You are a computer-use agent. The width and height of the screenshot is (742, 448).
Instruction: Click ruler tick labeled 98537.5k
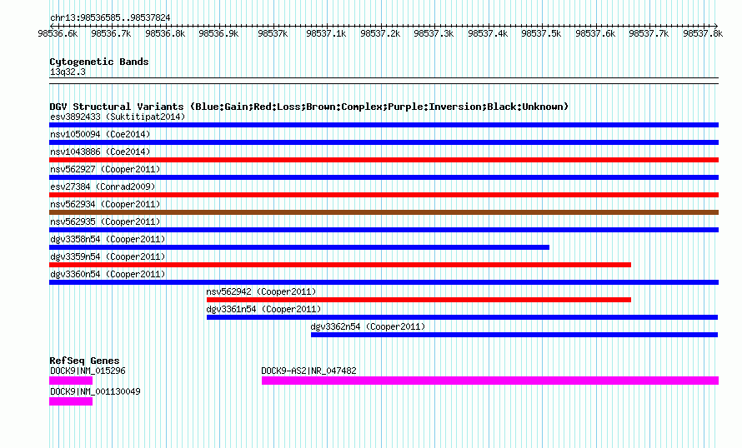541,33
